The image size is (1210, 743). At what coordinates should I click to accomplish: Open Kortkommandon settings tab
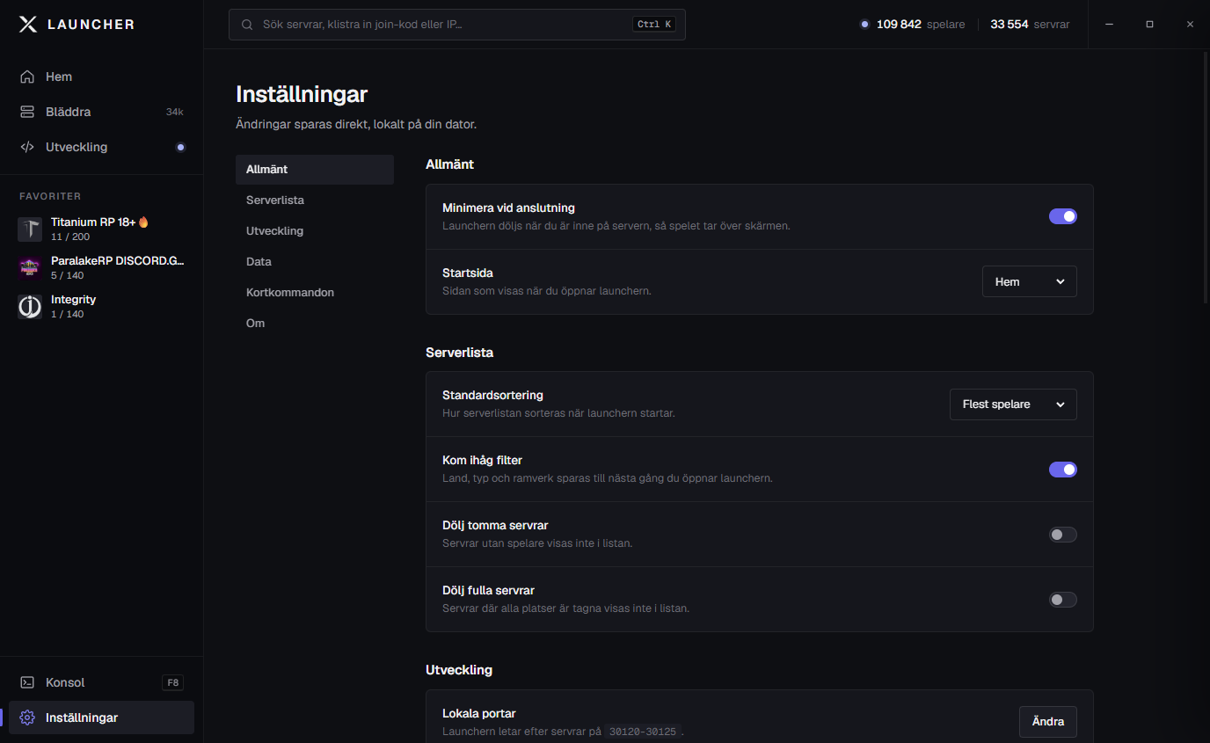(x=315, y=293)
